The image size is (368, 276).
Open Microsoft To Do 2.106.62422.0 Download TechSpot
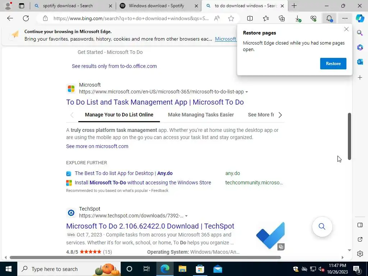click(150, 226)
